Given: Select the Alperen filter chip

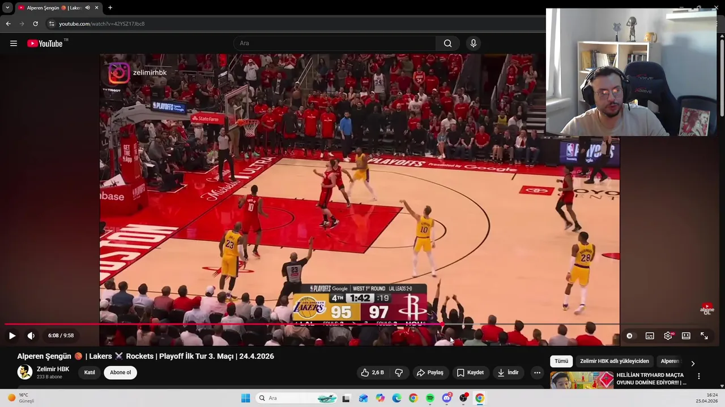Looking at the screenshot, I should pyautogui.click(x=670, y=361).
